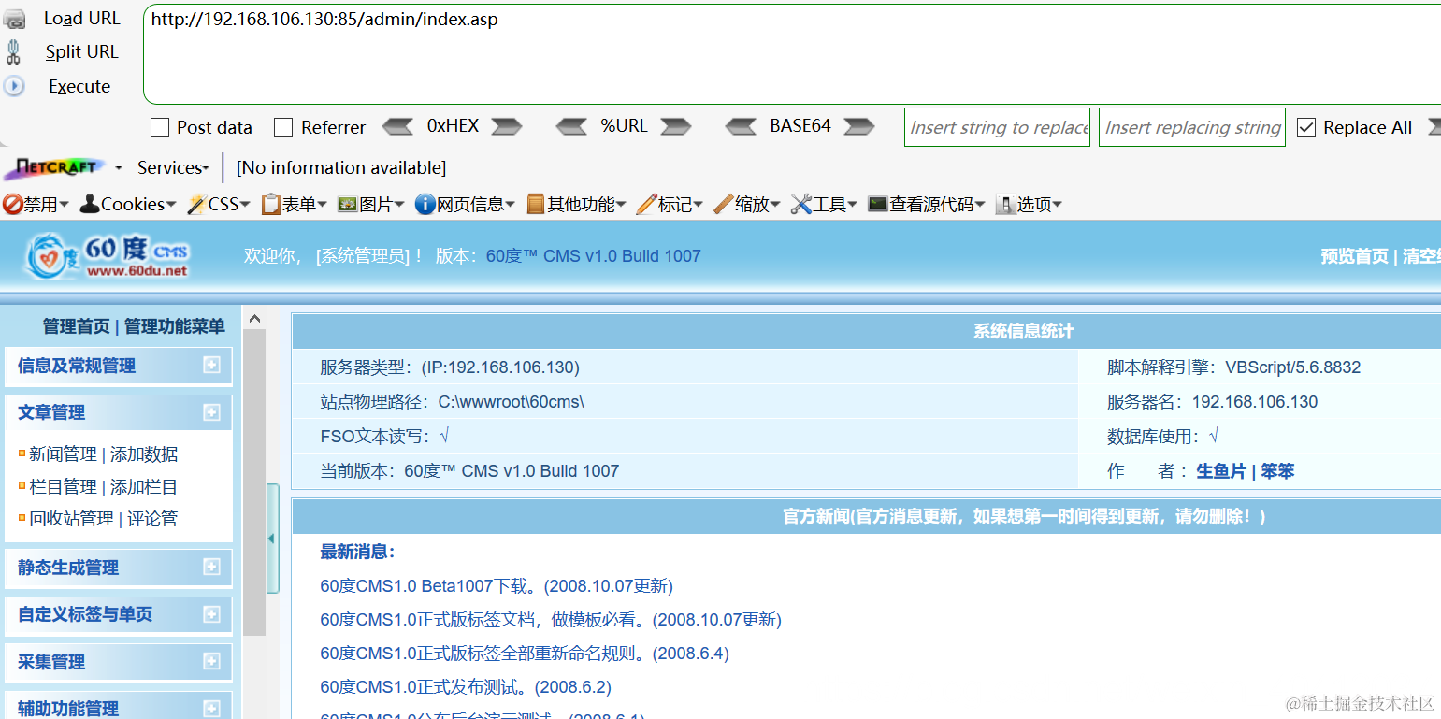Viewport: 1441px width, 719px height.
Task: Click the CSS wand icon
Action: pos(196,204)
